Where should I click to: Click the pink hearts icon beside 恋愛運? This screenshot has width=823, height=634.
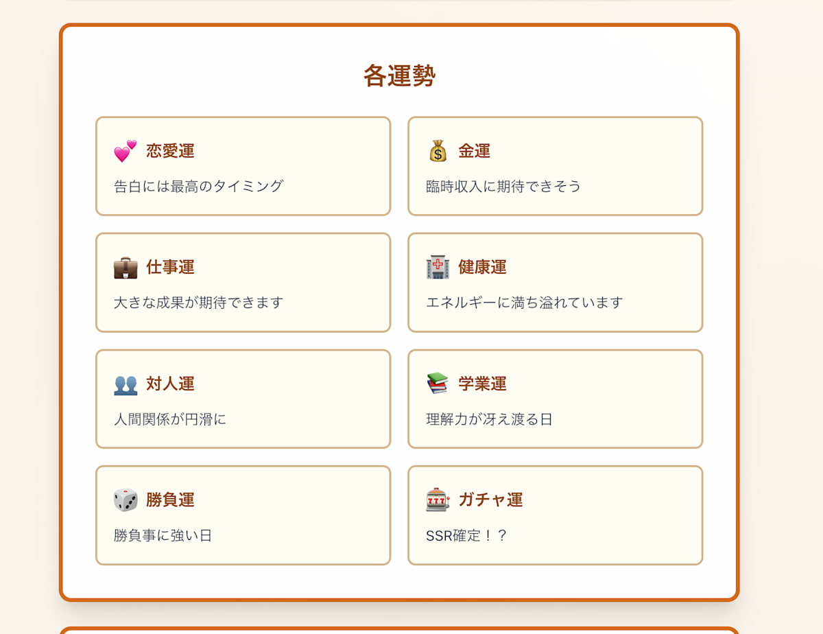click(123, 150)
